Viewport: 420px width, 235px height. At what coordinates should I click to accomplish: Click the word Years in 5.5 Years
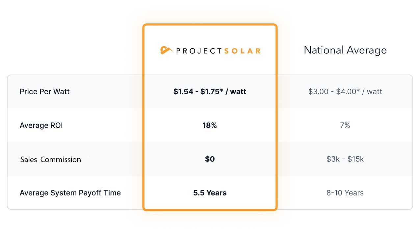tap(216, 193)
